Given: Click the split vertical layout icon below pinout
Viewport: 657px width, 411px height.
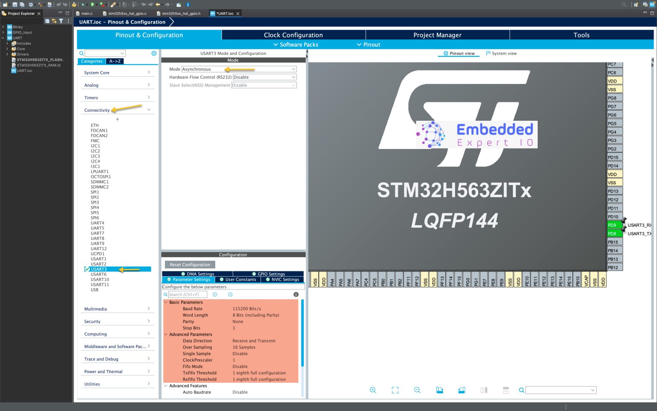Looking at the screenshot, I should point(484,390).
